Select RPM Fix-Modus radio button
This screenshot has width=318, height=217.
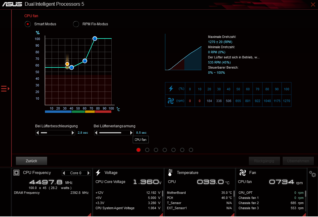click(76, 24)
